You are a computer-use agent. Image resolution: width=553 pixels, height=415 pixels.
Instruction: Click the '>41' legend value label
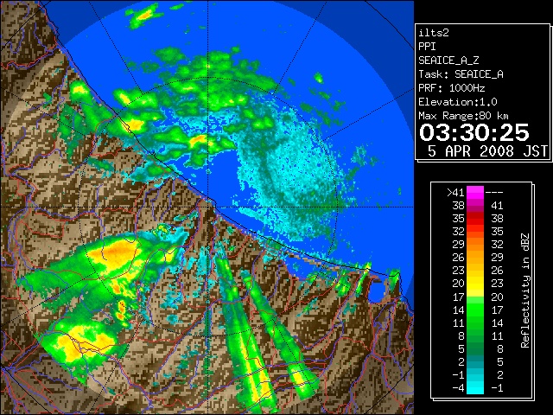click(455, 192)
